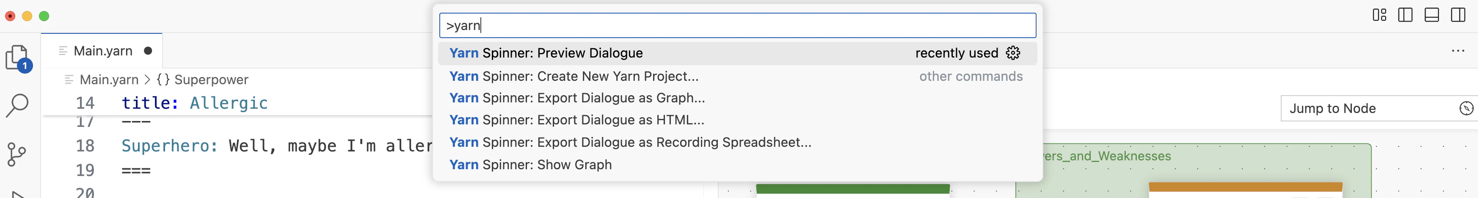Choose Yarn Spinner: Export Dialogue as HTML
This screenshot has width=1478, height=198.
(x=576, y=120)
